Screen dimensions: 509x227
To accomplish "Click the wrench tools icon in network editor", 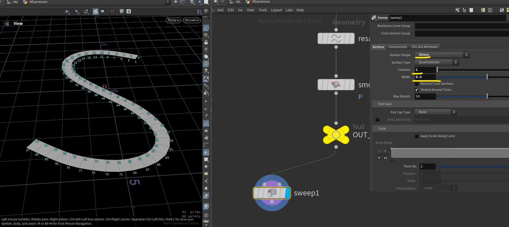I will (x=457, y=10).
